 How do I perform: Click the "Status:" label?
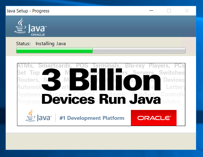coord(23,44)
